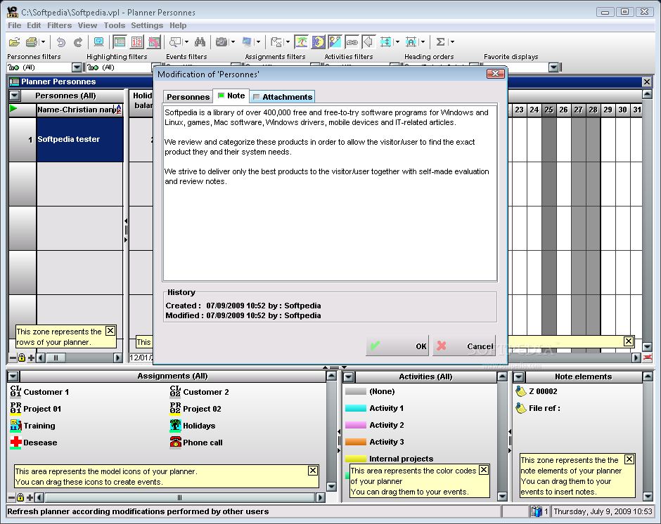Image resolution: width=661 pixels, height=524 pixels.
Task: Click the left arrow toolbar icon
Action: click(x=368, y=41)
